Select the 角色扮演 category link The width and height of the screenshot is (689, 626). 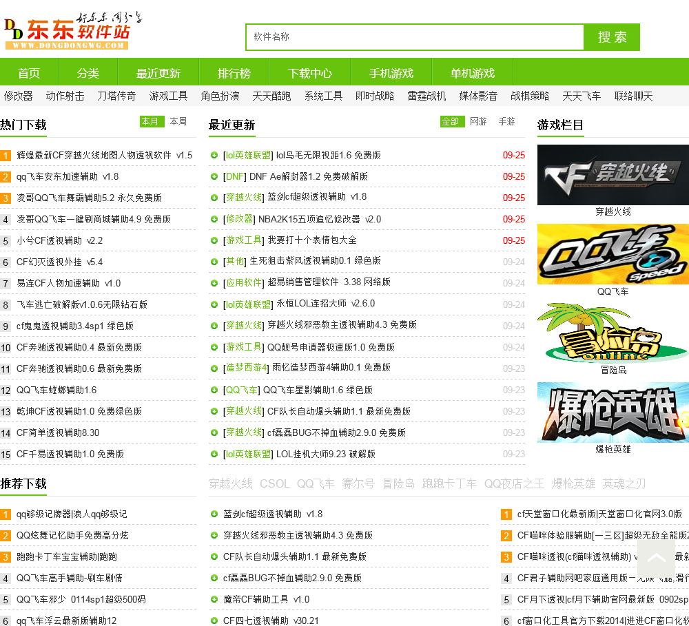click(x=220, y=96)
